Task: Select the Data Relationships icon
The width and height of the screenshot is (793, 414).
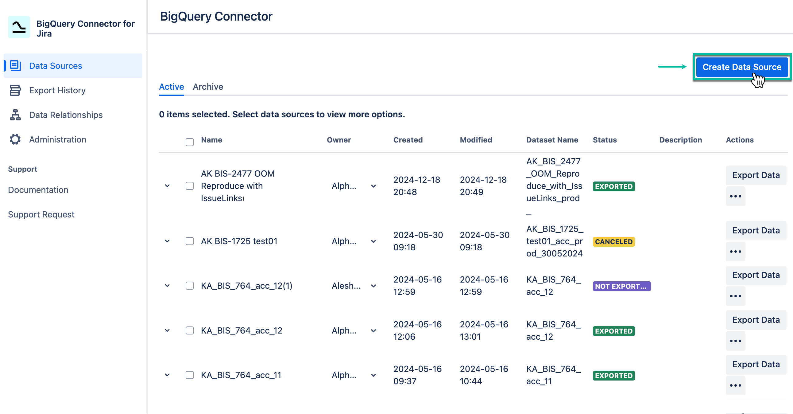Action: click(15, 115)
